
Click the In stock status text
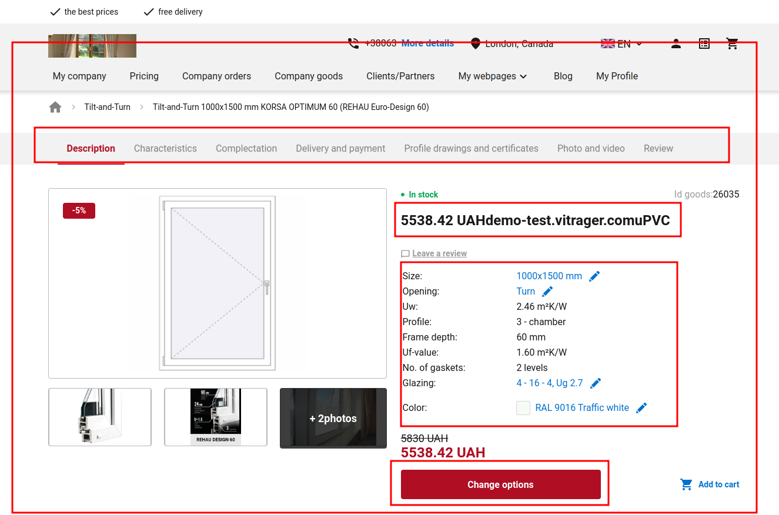(423, 195)
